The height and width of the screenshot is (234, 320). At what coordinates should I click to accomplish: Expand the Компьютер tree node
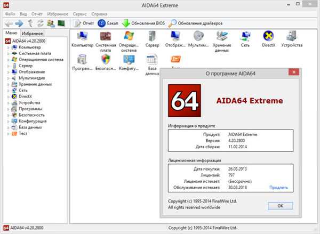pos(9,47)
